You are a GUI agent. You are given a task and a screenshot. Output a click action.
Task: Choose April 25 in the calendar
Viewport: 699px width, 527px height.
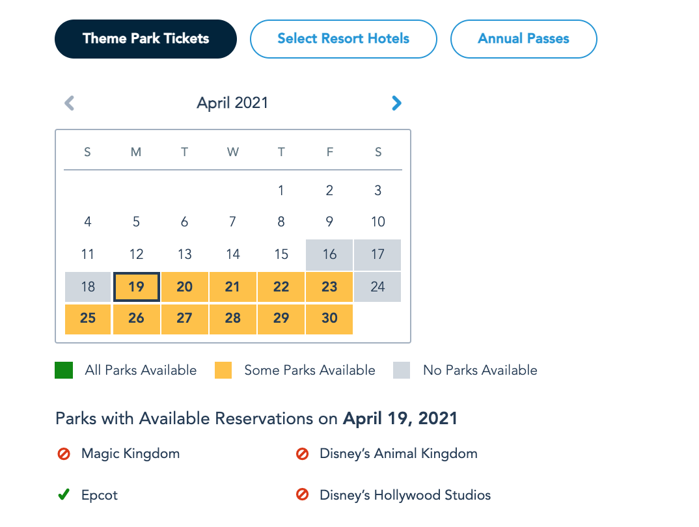coord(88,318)
